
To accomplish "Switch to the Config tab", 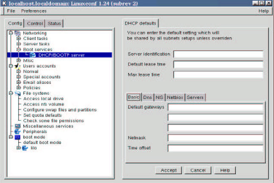I will pos(15,23).
